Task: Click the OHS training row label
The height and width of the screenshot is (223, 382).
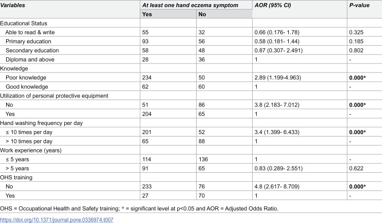Action: pyautogui.click(x=16, y=178)
